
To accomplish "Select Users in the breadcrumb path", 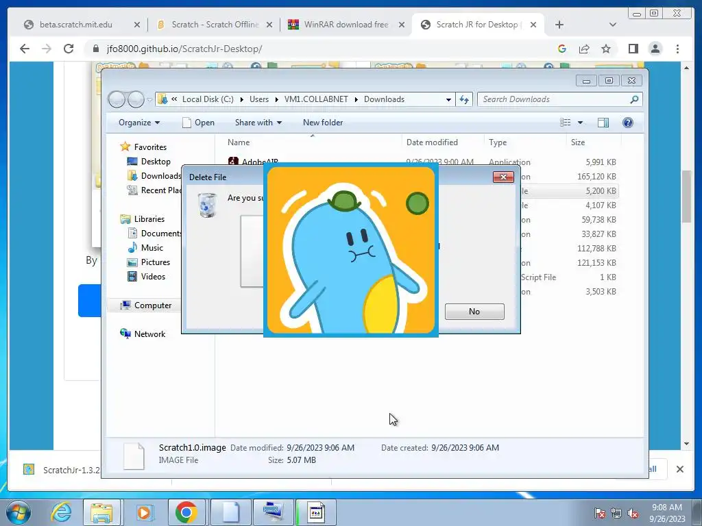I will pos(259,99).
